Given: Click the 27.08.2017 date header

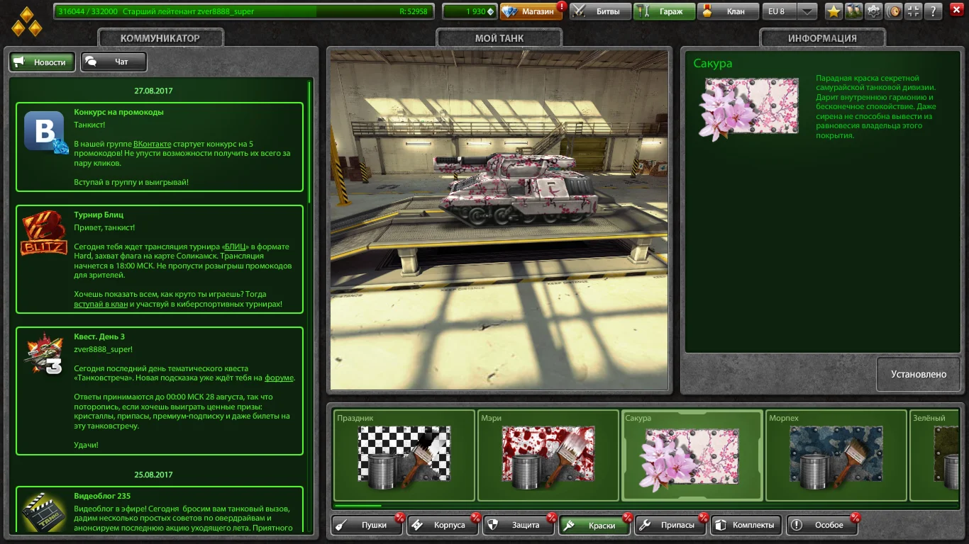Looking at the screenshot, I should (153, 91).
